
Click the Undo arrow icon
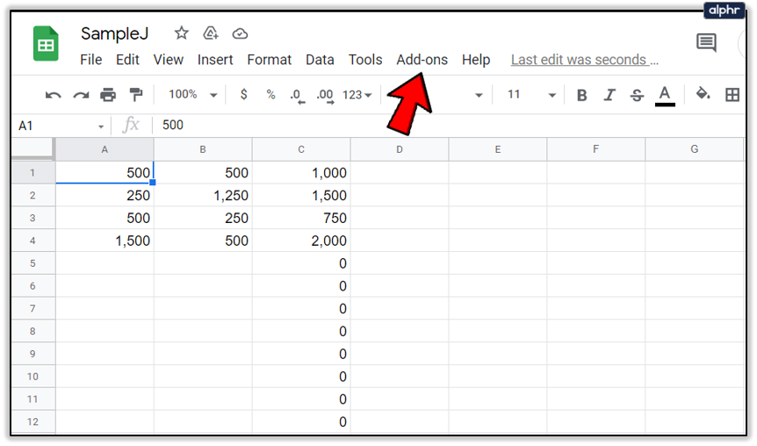pos(53,95)
